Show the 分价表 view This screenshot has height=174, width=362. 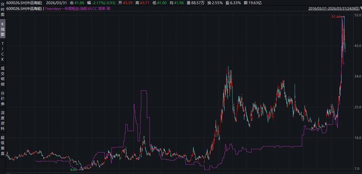3,98
